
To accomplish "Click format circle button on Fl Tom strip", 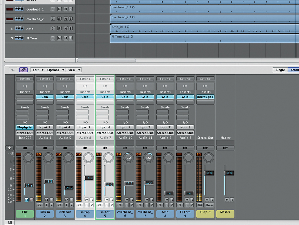I will tap(180, 205).
